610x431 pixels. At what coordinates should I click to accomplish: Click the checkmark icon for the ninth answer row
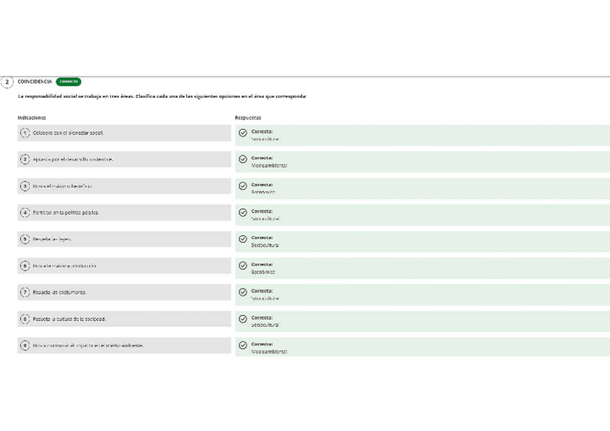click(243, 345)
